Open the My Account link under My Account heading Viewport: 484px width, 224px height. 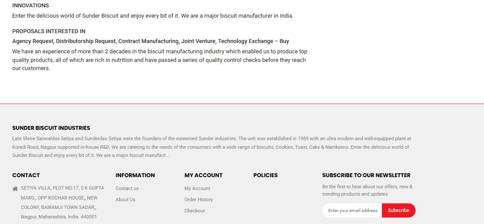coord(197,188)
